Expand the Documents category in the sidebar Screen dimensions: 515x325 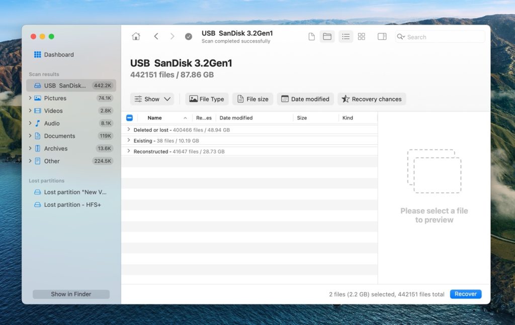tap(30, 136)
